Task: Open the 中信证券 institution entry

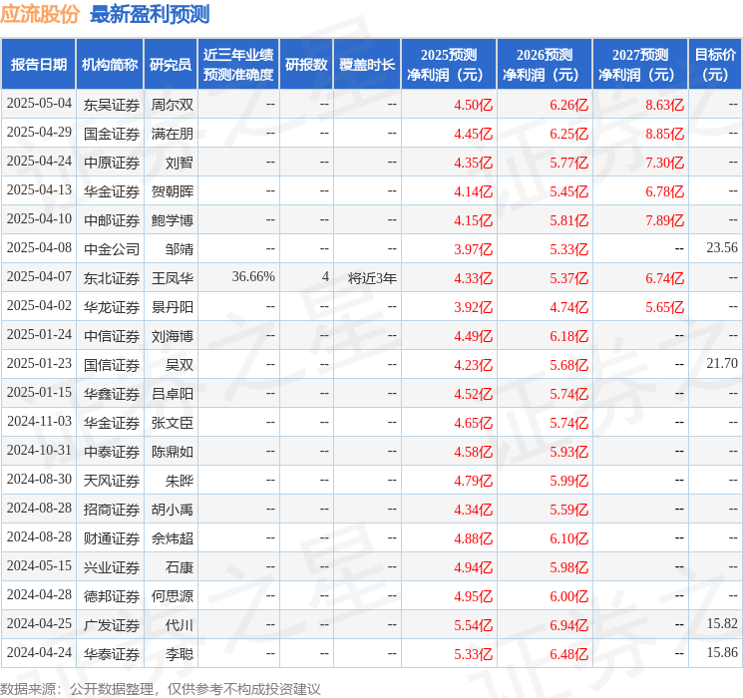Action: 112,336
